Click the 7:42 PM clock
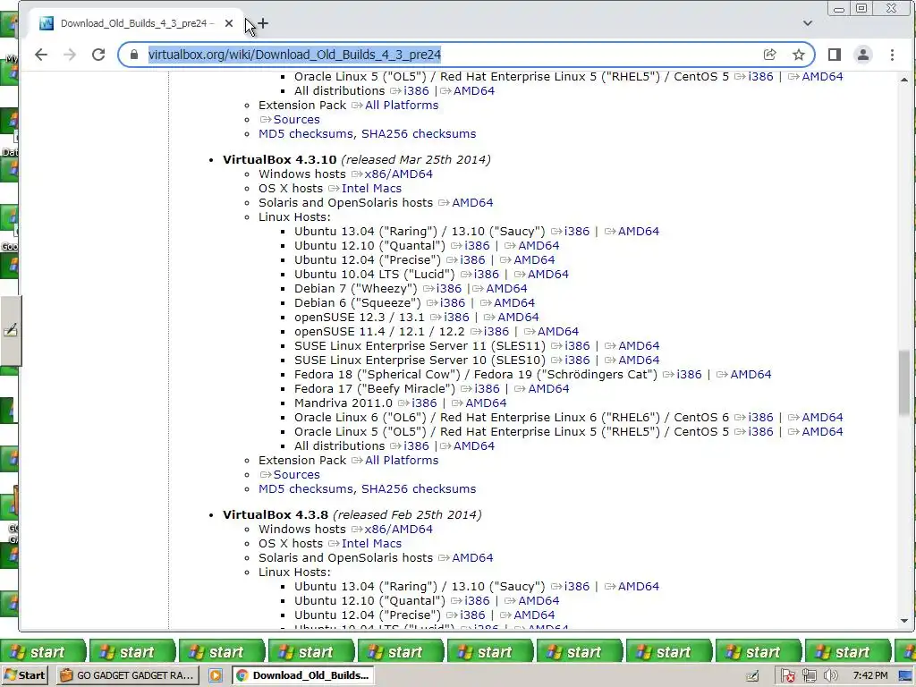 click(870, 676)
